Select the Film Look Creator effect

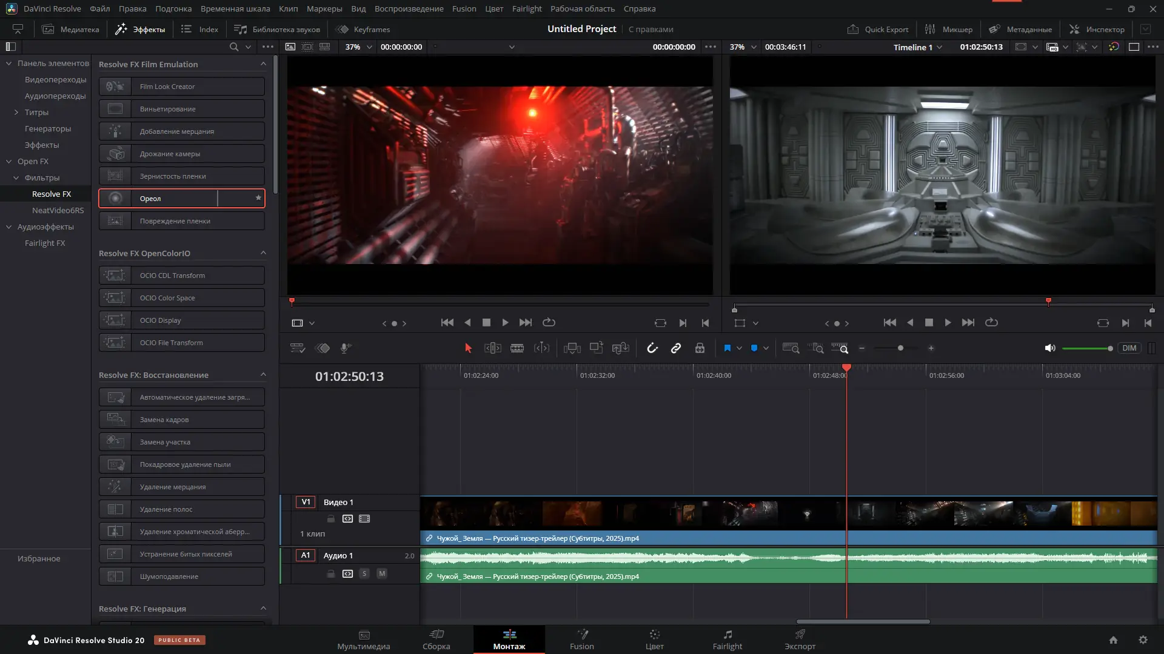tap(182, 87)
